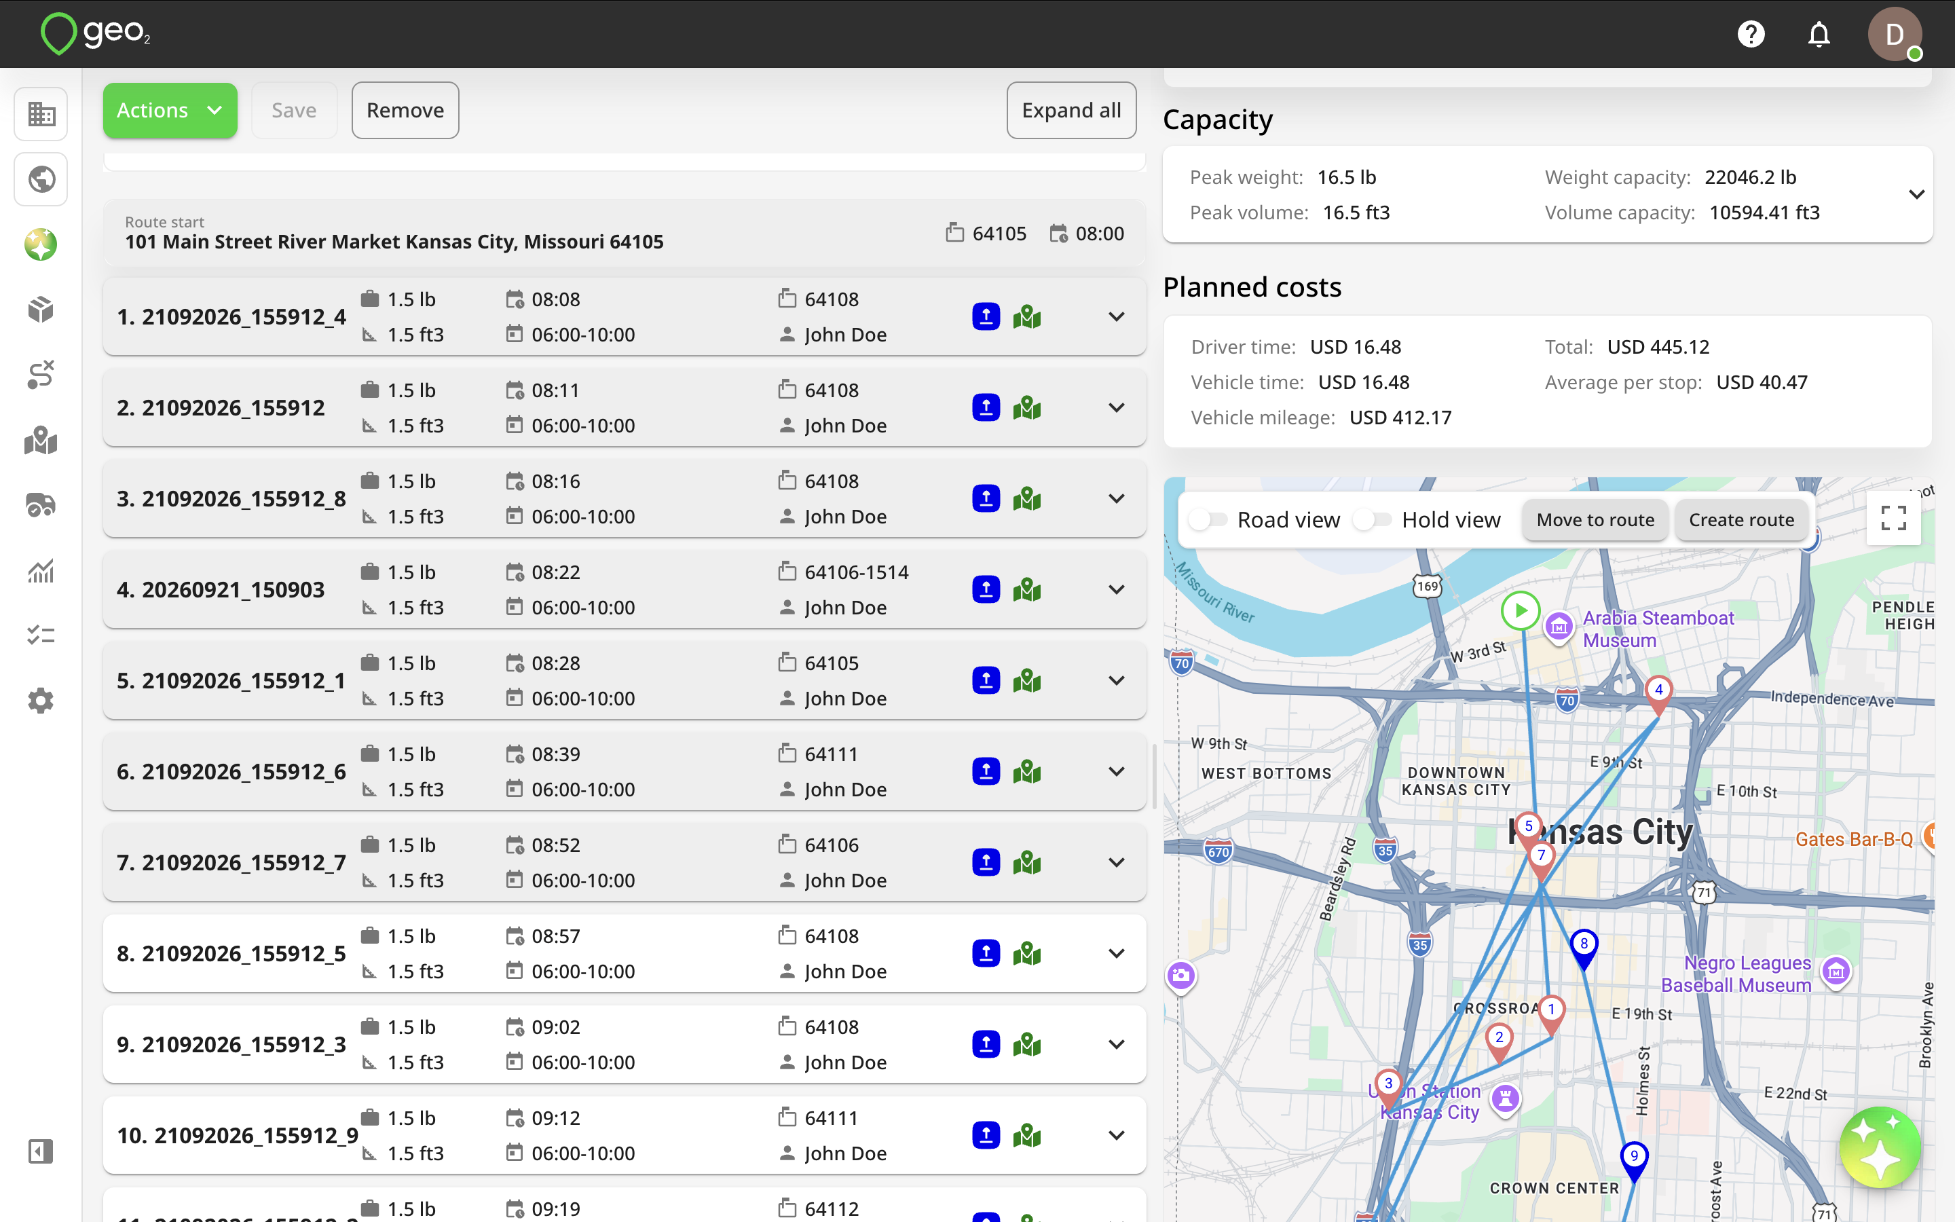
Task: Open the vehicles truck sidebar icon
Action: tap(41, 506)
